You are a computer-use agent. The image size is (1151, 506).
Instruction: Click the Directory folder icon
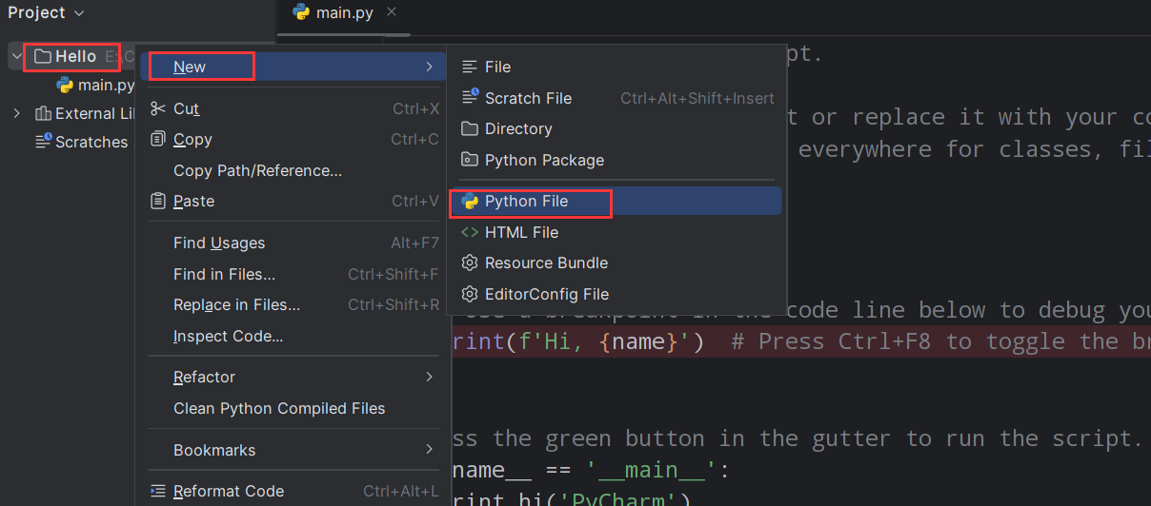click(469, 128)
